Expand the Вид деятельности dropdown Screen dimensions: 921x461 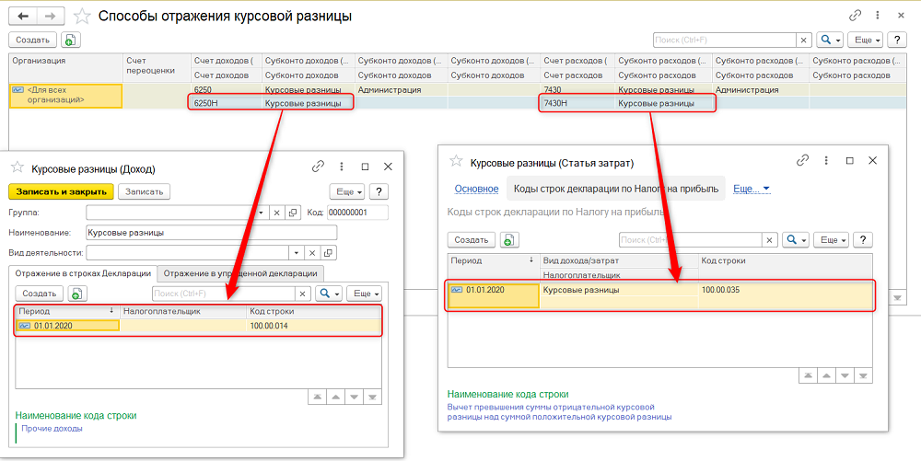(296, 252)
